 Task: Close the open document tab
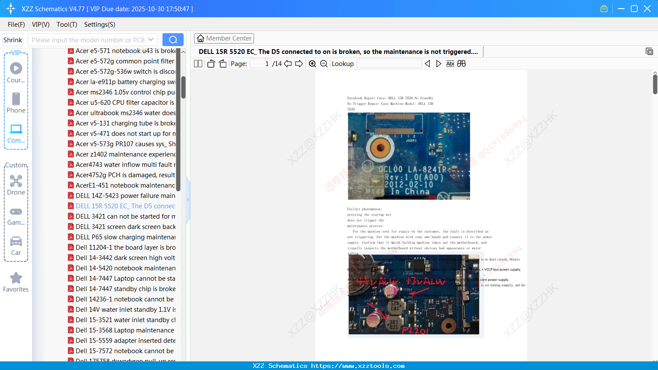click(649, 51)
